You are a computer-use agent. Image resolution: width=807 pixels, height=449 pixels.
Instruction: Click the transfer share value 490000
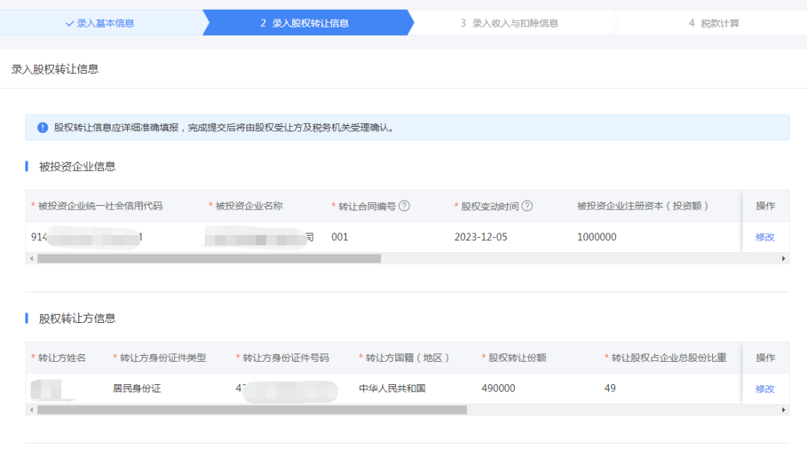[x=498, y=389]
